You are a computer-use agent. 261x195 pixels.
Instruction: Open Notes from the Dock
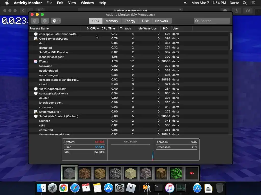[97, 188]
